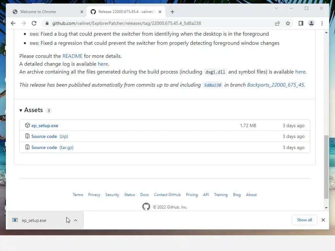This screenshot has height=251, width=335.
Task: Select the Release 22000.675.45.4 tab
Action: pos(126,12)
